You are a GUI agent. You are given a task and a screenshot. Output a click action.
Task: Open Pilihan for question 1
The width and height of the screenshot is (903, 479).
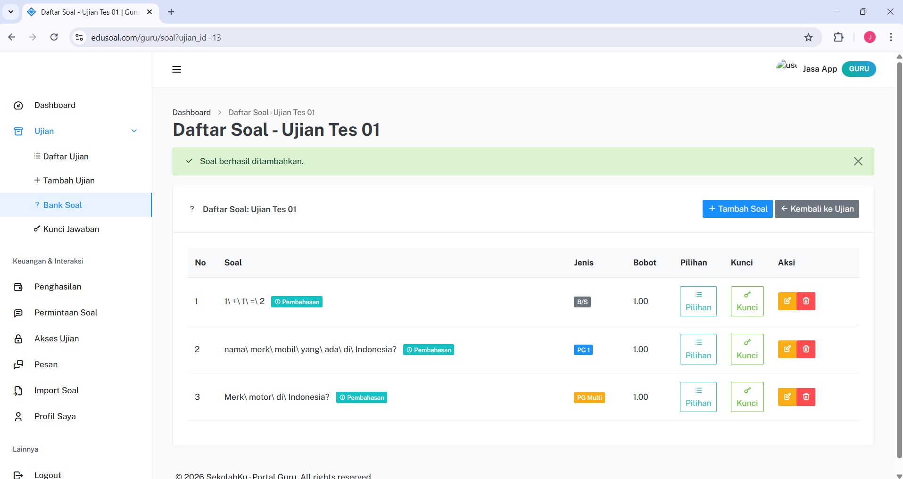pos(698,301)
